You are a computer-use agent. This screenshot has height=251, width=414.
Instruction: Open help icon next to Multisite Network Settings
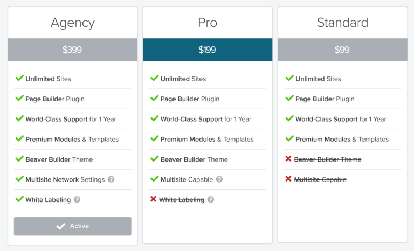point(111,179)
